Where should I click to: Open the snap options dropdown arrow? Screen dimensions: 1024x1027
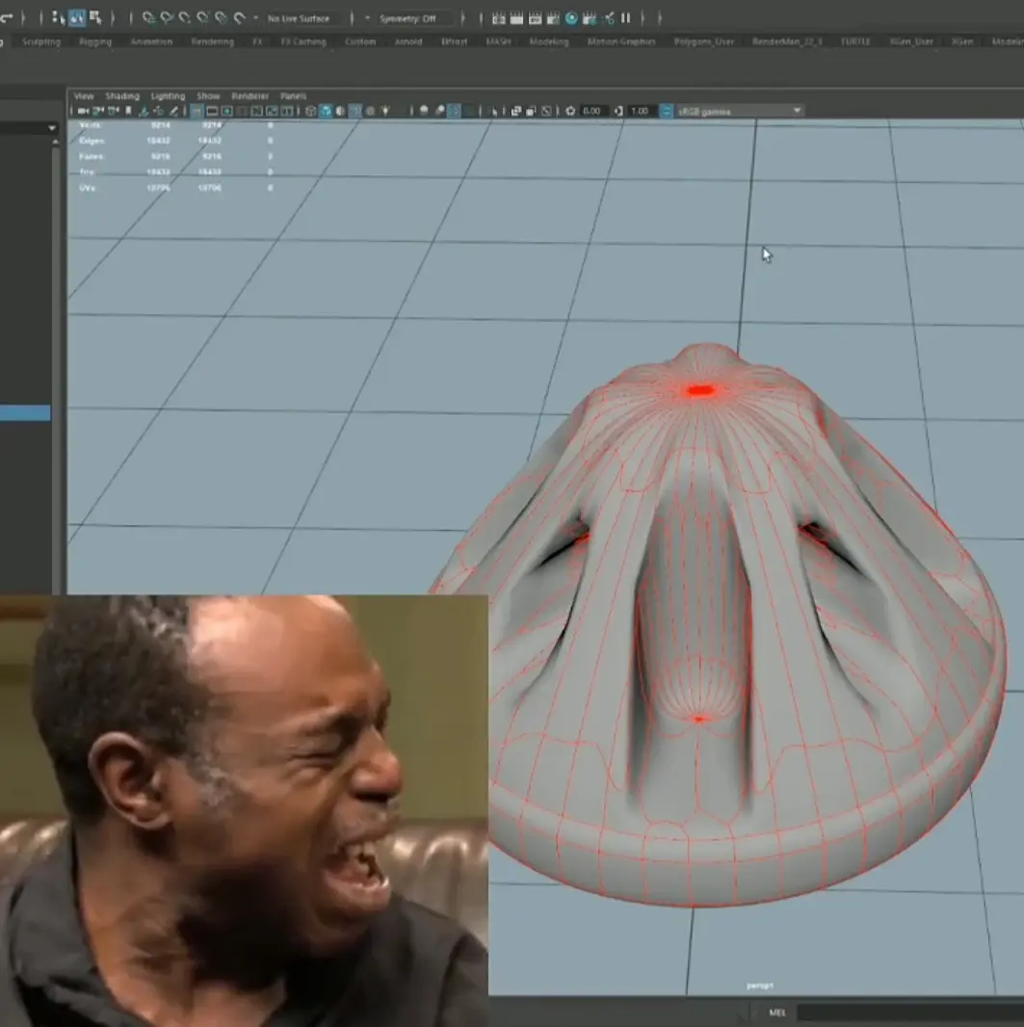[x=255, y=17]
